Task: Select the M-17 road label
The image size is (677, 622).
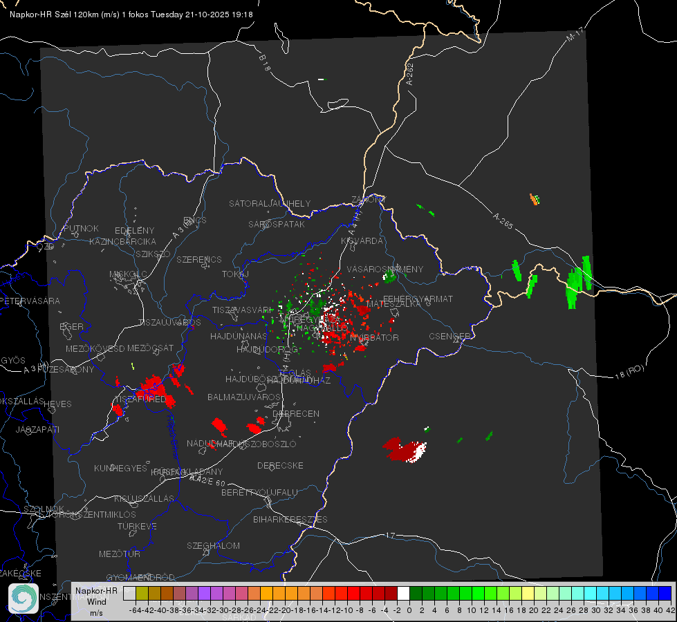Action: click(575, 35)
